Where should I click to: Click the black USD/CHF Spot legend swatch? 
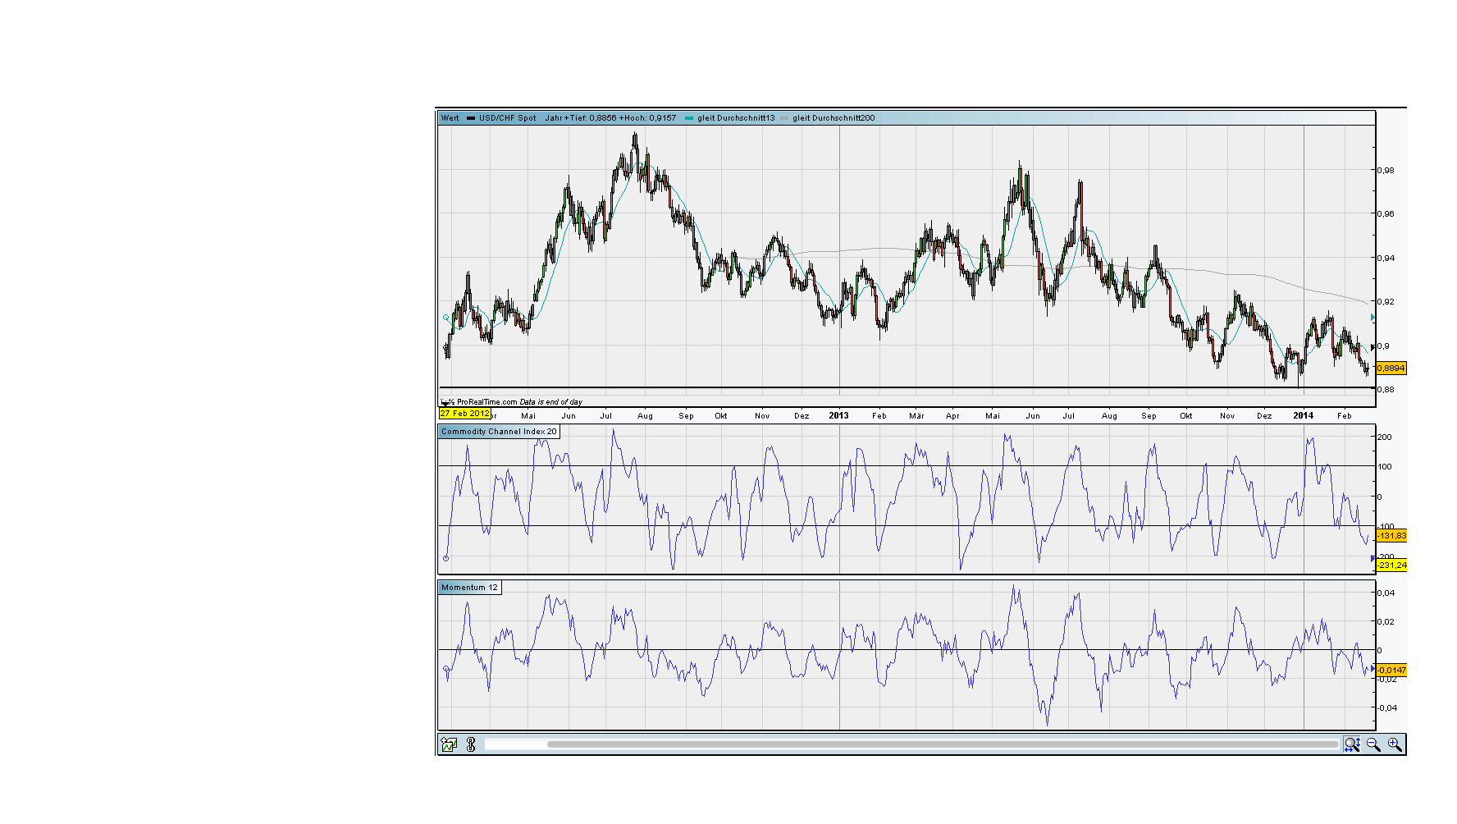471,118
